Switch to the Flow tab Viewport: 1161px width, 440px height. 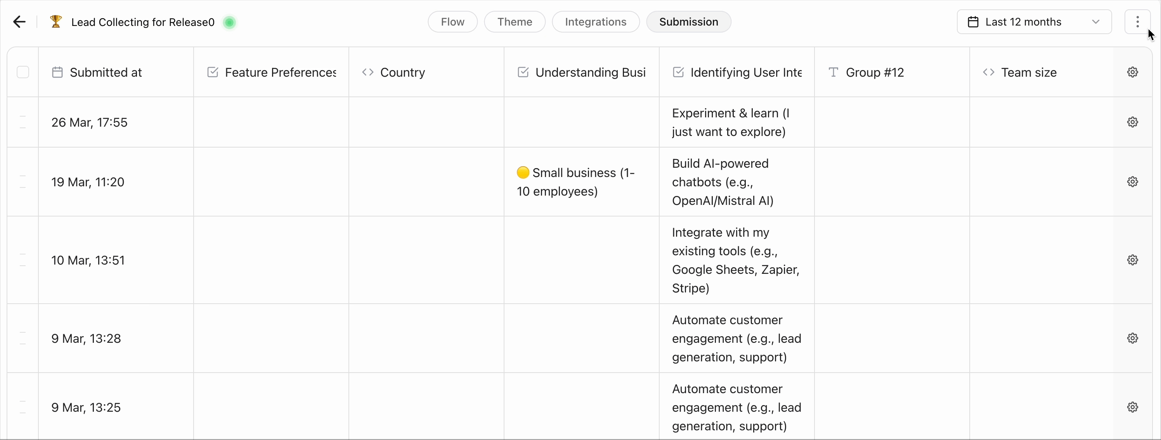(452, 22)
